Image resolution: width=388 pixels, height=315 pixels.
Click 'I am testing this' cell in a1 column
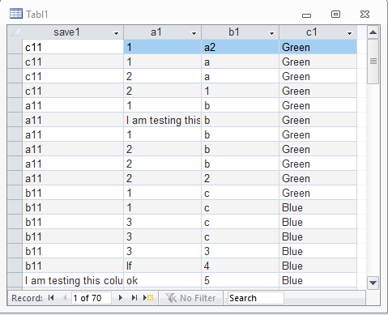162,120
